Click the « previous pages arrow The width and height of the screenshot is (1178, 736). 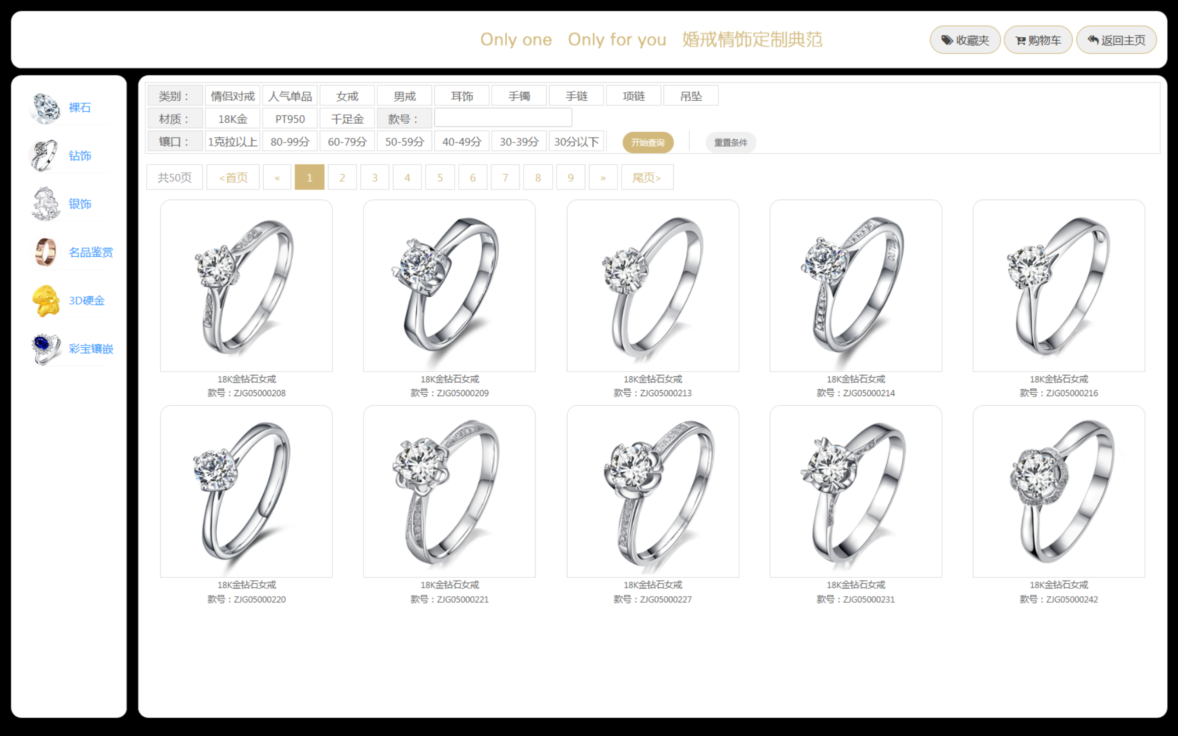[x=277, y=178]
